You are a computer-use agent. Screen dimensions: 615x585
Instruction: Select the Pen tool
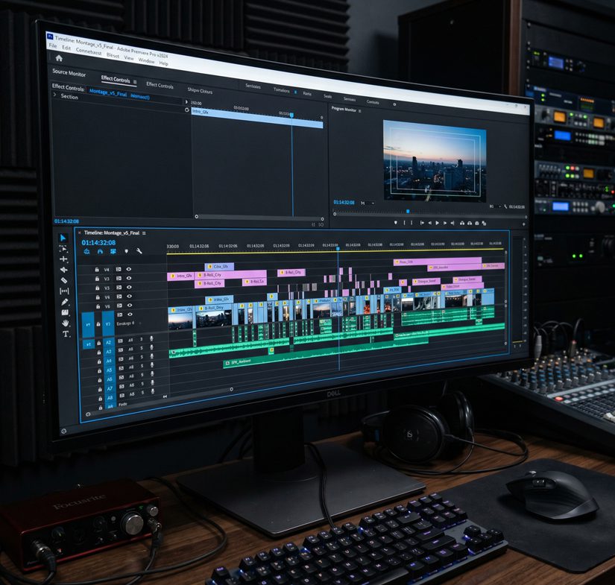(x=65, y=302)
